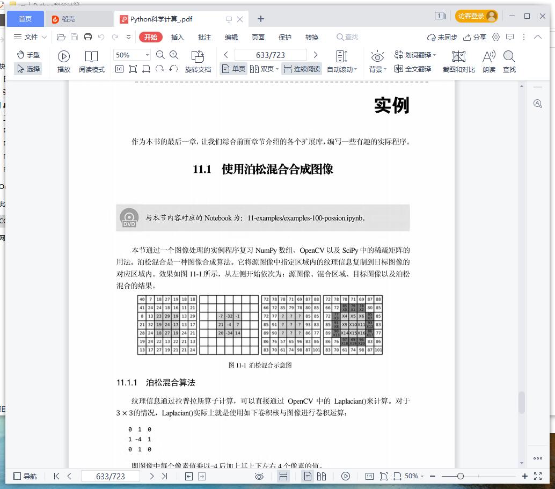Screen dimensions: 555x489
Task: Select the 批注 ribbon tab
Action: coord(204,37)
